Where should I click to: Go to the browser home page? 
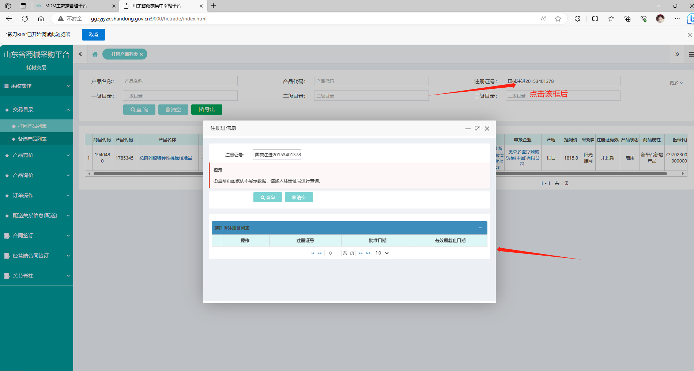(x=41, y=19)
